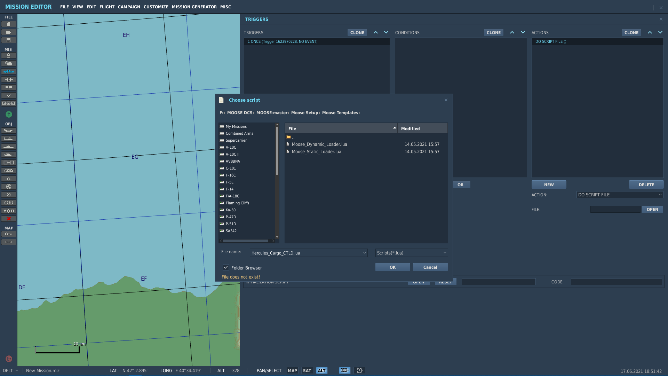This screenshot has width=668, height=376.
Task: Toggle the ALT map mode button
Action: click(322, 370)
